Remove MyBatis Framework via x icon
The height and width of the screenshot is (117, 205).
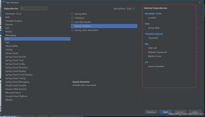click(198, 52)
